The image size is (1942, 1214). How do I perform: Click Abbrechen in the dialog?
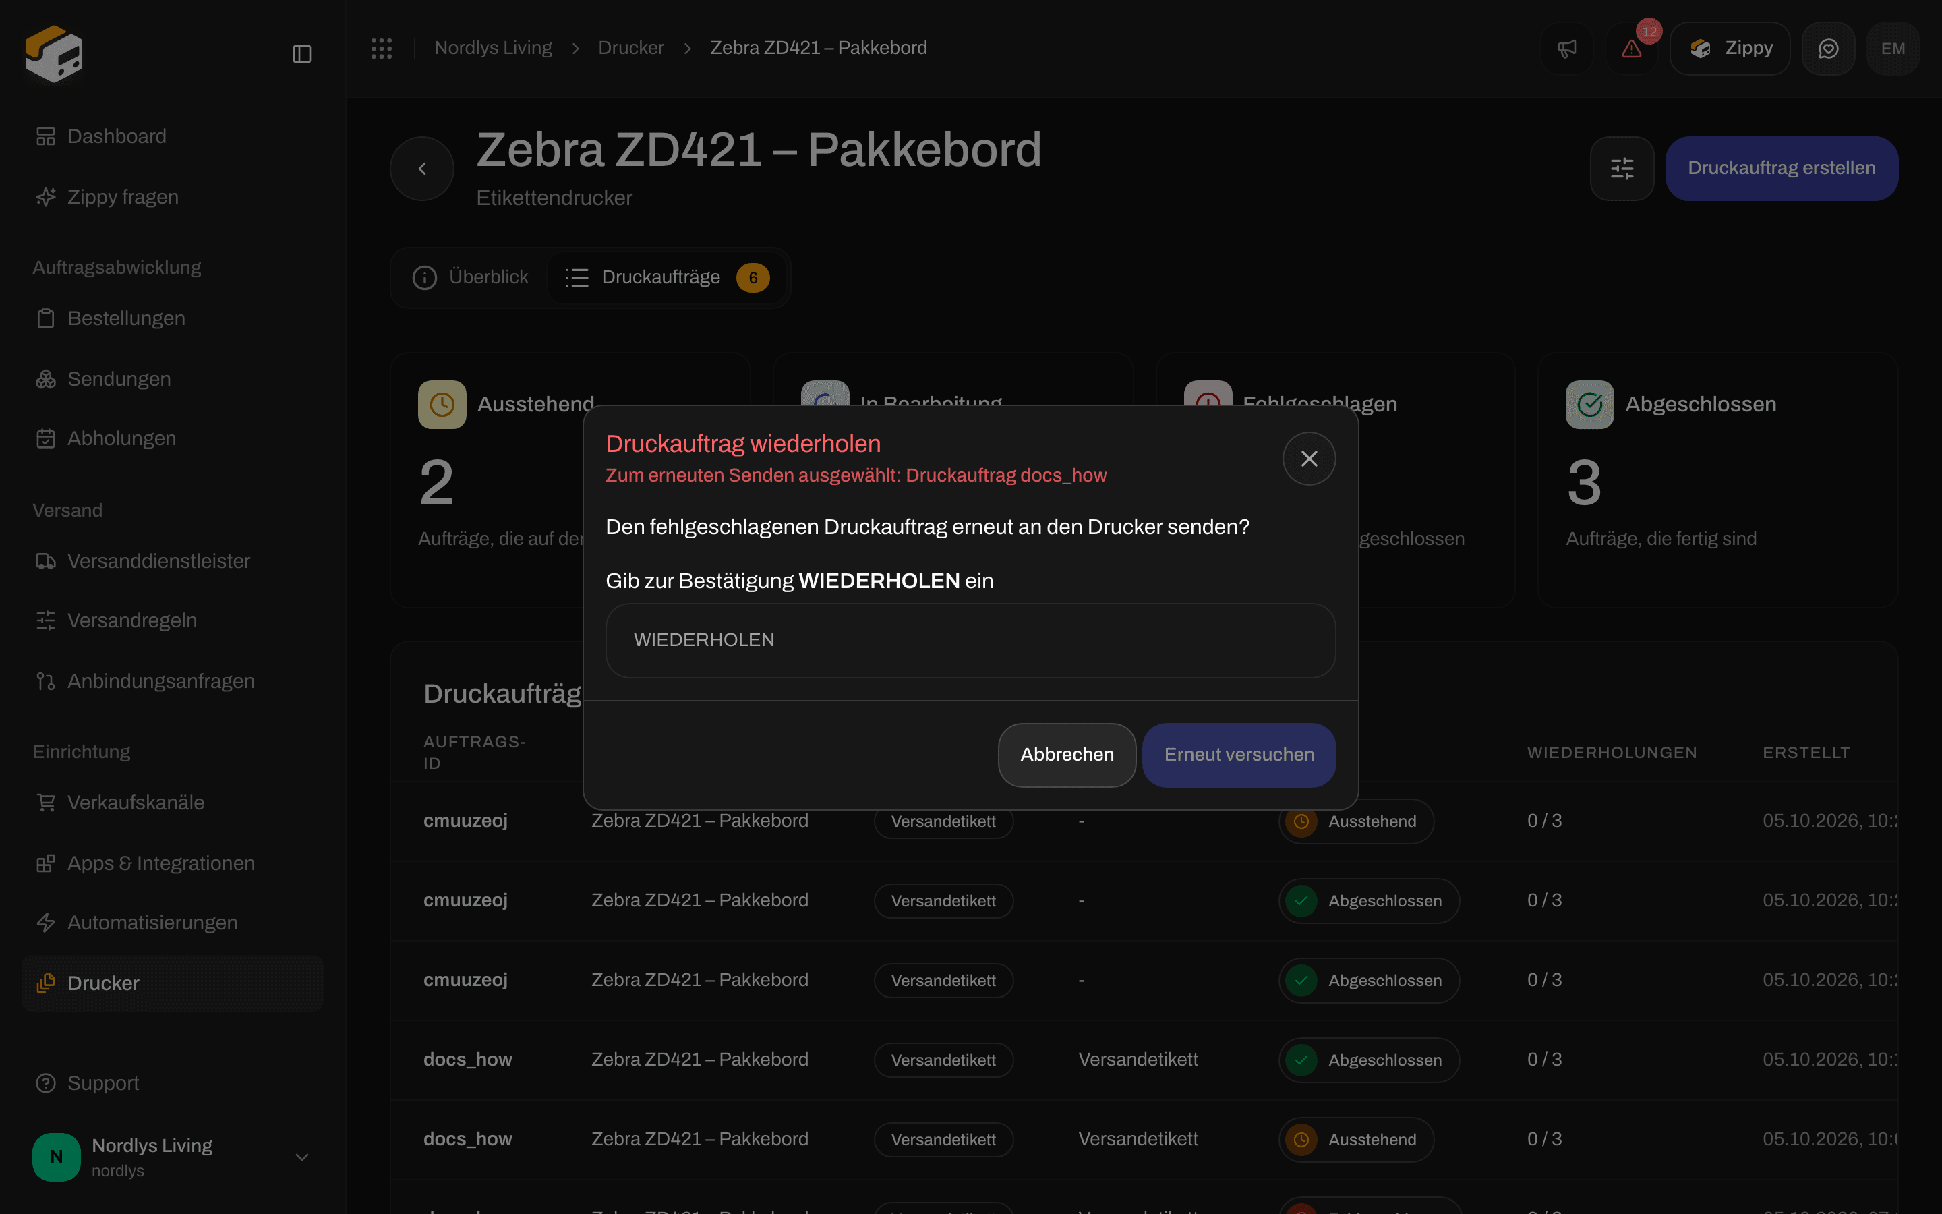pyautogui.click(x=1067, y=755)
